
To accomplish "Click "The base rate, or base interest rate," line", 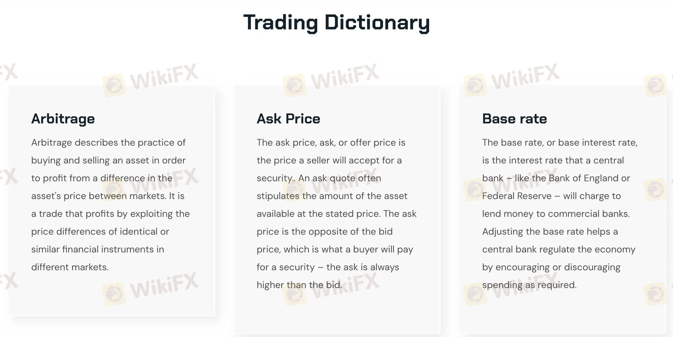I will pos(560,142).
